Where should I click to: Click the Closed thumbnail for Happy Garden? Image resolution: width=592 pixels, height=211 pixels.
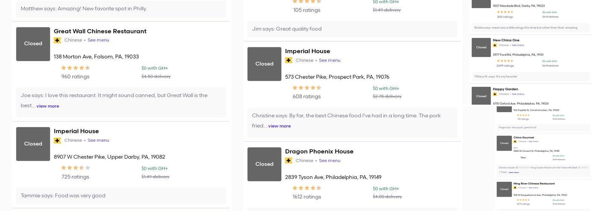(x=481, y=96)
